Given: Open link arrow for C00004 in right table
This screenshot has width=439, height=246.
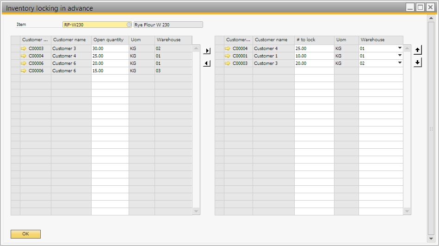Looking at the screenshot, I should click(228, 48).
